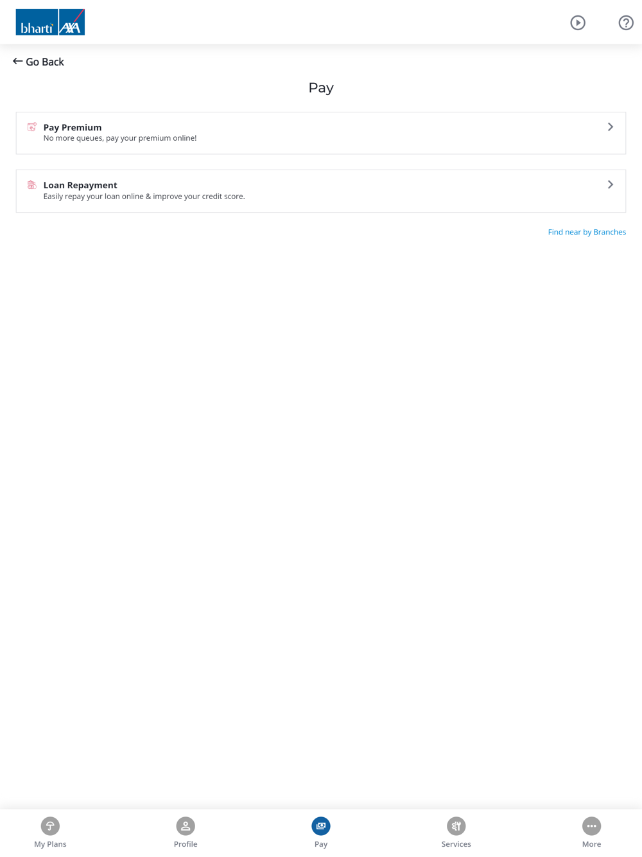Click the Go Back text link
The height and width of the screenshot is (857, 642).
coord(45,62)
